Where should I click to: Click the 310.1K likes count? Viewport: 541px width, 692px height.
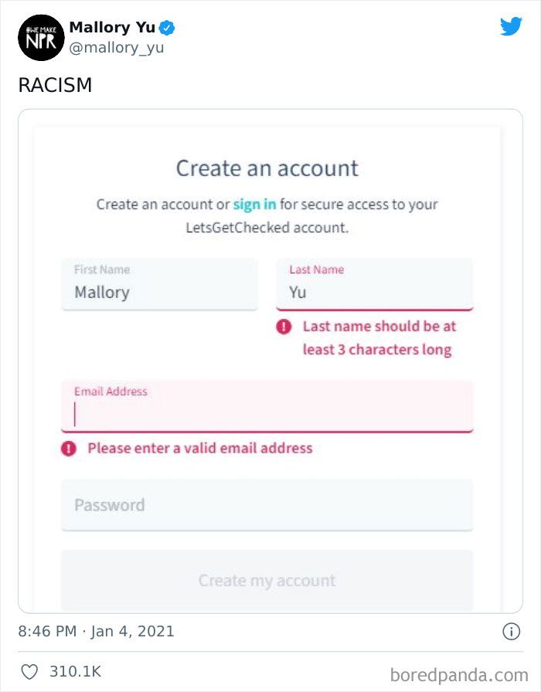pyautogui.click(x=75, y=672)
